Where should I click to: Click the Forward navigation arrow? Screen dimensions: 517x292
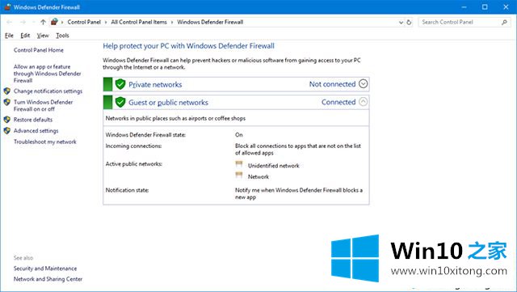pyautogui.click(x=23, y=22)
